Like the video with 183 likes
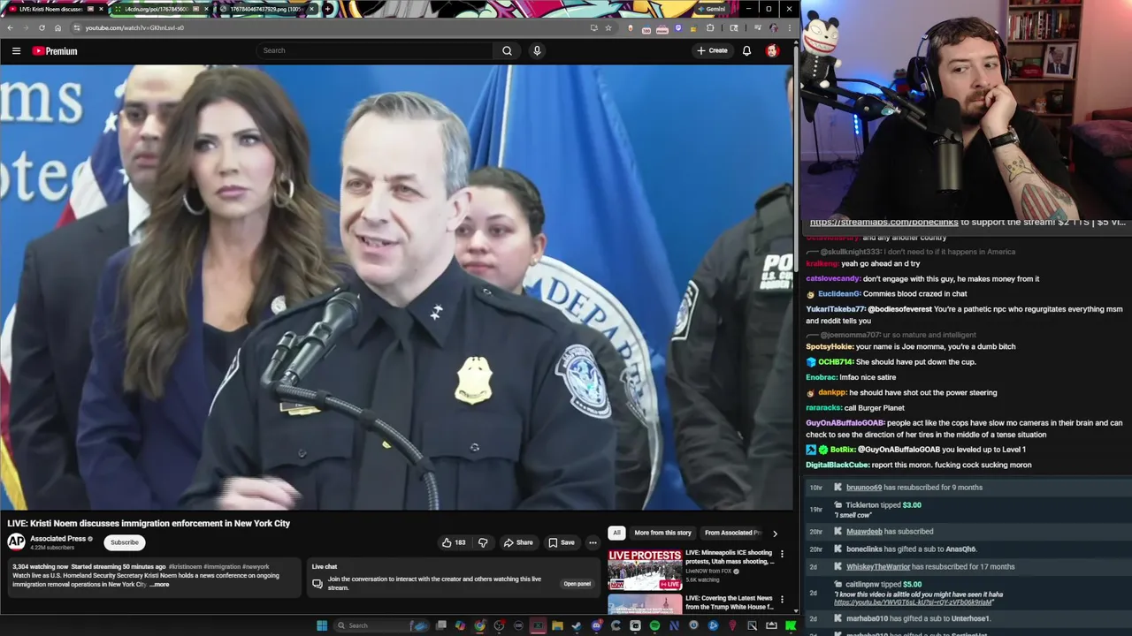This screenshot has width=1132, height=636. [x=454, y=542]
